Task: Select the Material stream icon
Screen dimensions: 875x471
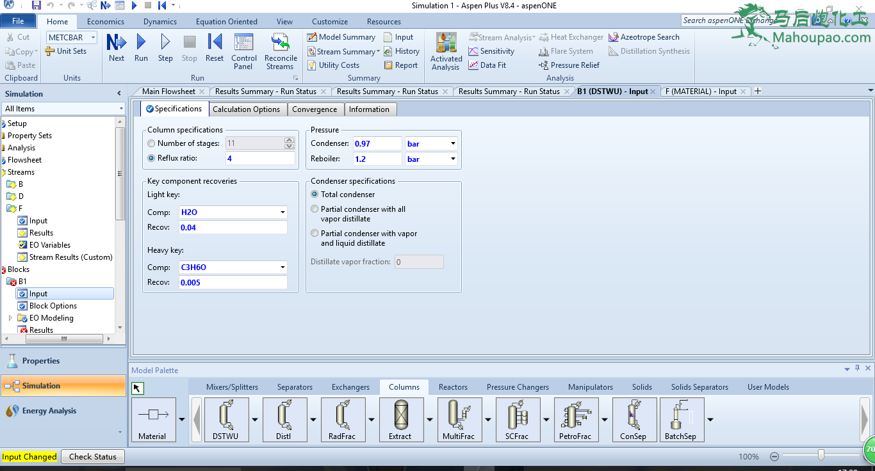Action: tap(152, 420)
